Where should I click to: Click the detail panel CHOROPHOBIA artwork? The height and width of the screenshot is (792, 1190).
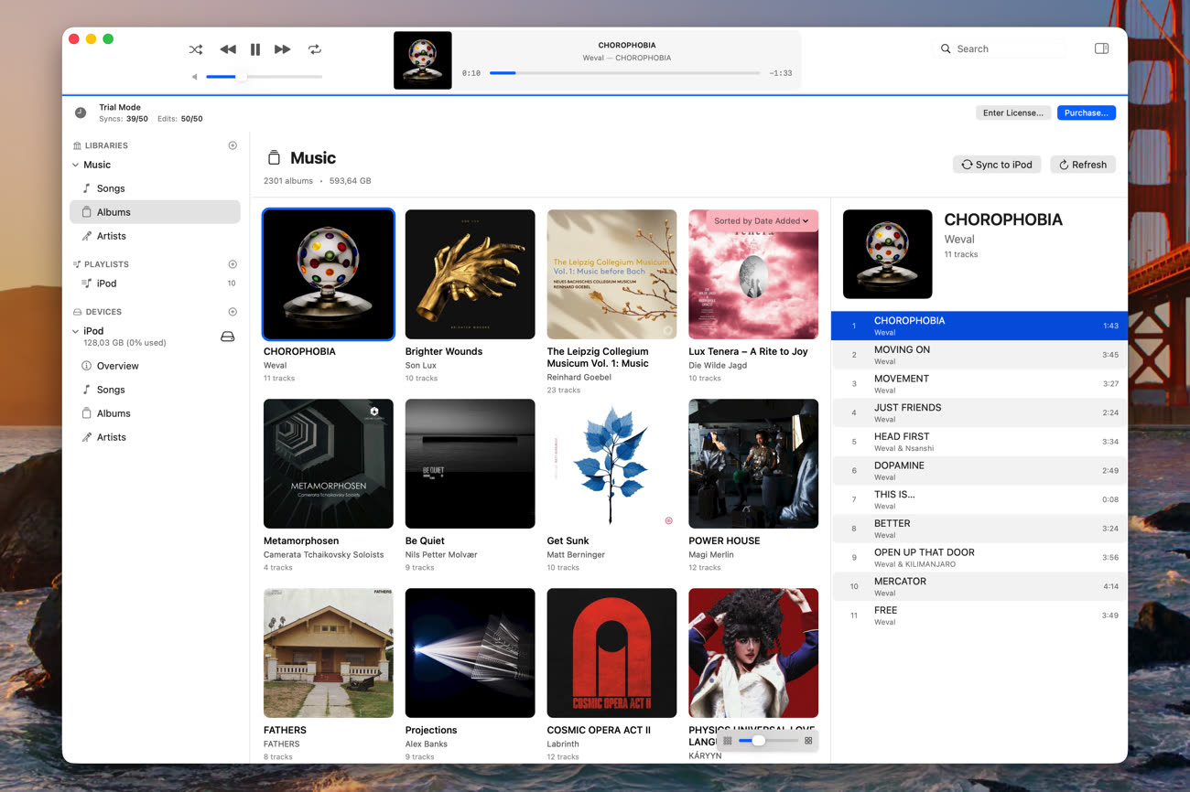point(887,254)
